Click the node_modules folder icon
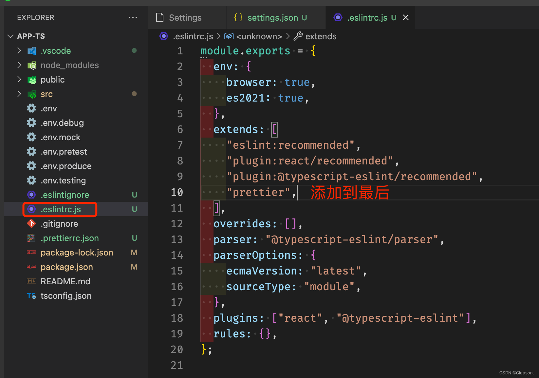The height and width of the screenshot is (378, 539). coord(32,66)
